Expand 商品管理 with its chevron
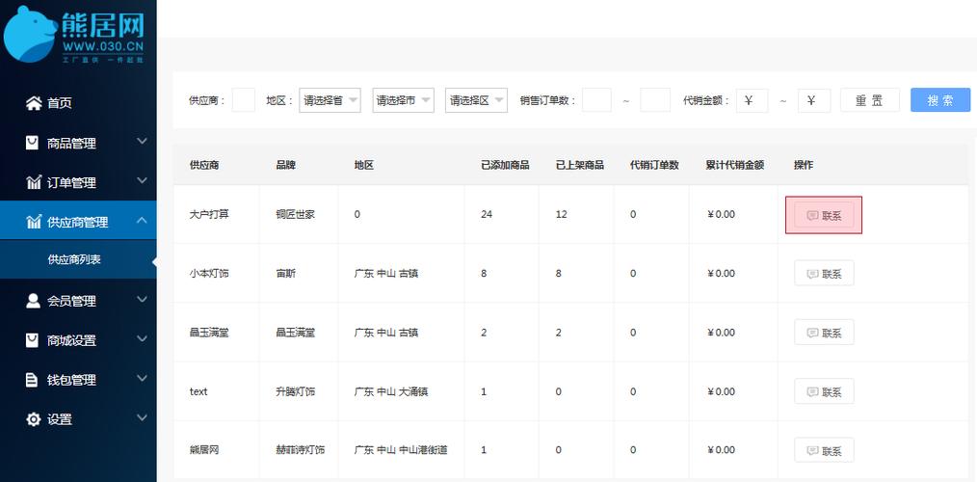 (142, 142)
